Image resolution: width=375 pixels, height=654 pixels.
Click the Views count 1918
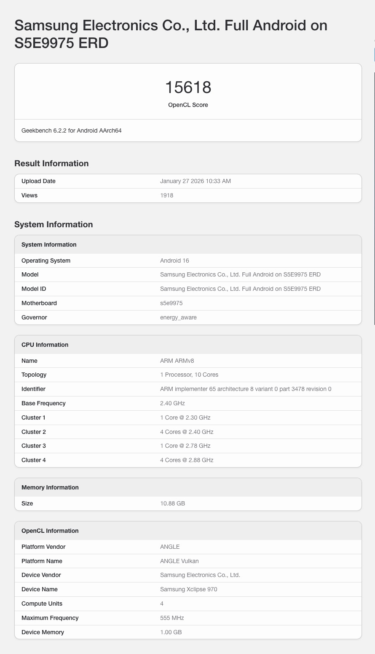pos(167,195)
